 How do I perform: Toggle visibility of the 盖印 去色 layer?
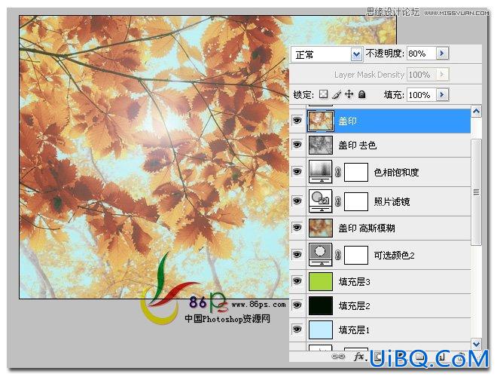[297, 145]
